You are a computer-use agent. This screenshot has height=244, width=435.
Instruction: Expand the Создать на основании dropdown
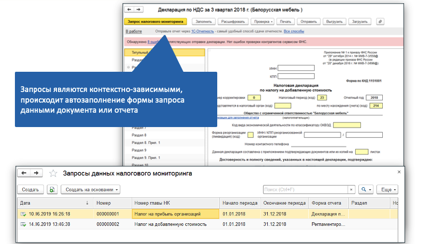(x=91, y=189)
